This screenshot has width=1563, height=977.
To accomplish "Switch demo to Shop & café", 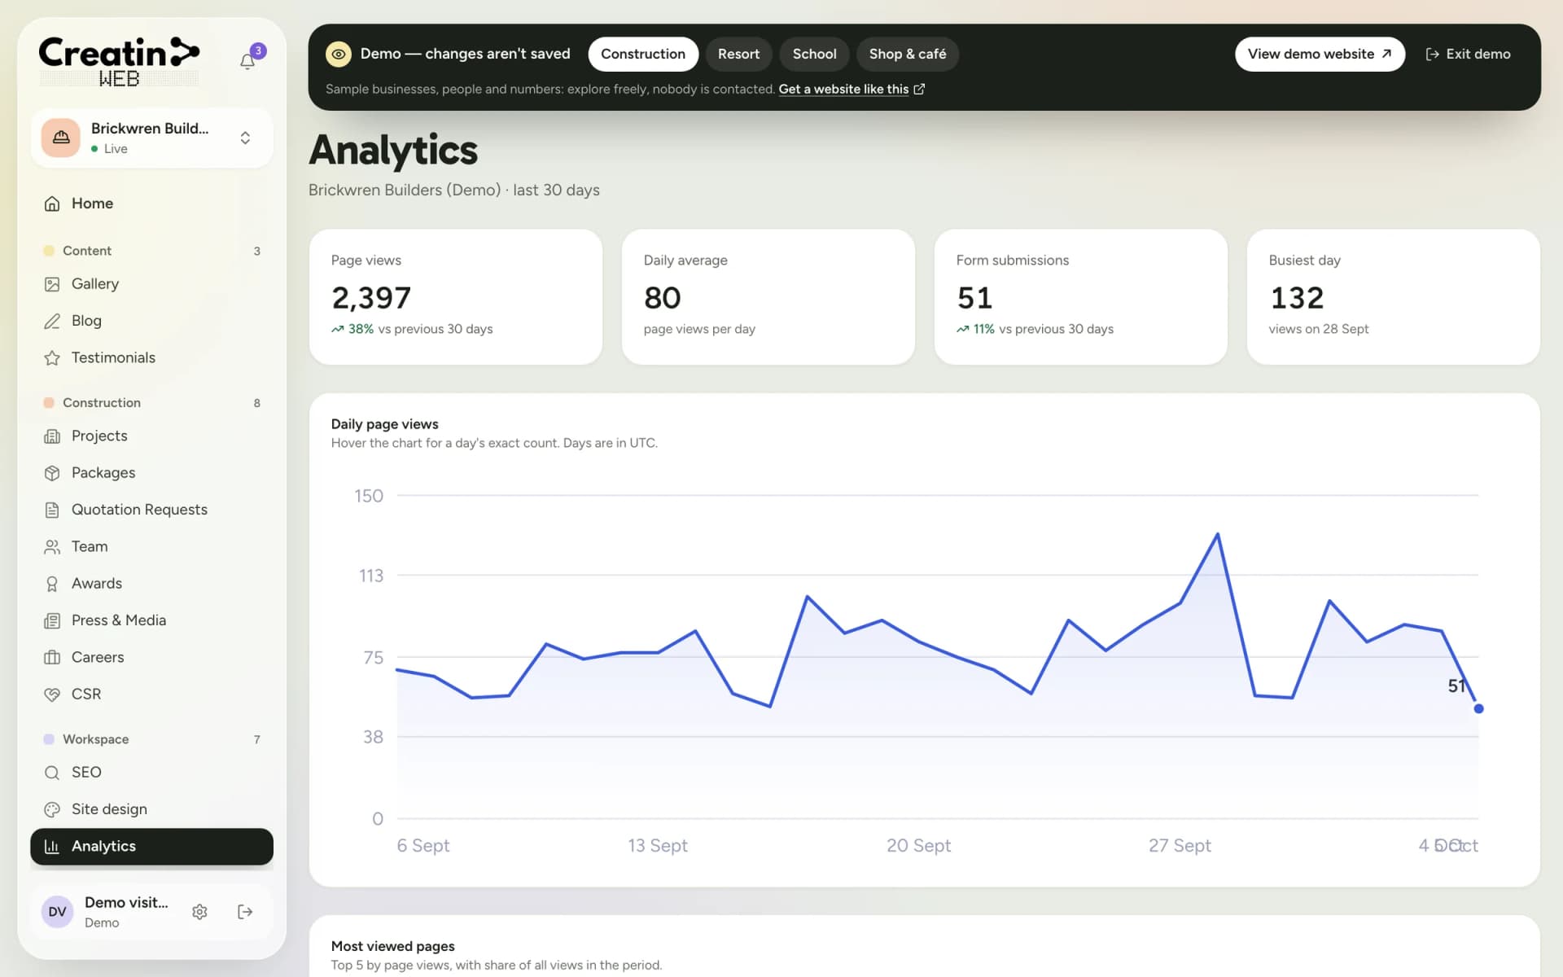I will [x=908, y=54].
